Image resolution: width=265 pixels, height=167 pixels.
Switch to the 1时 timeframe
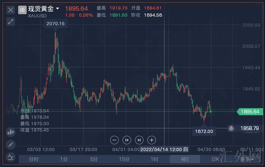click(155, 160)
